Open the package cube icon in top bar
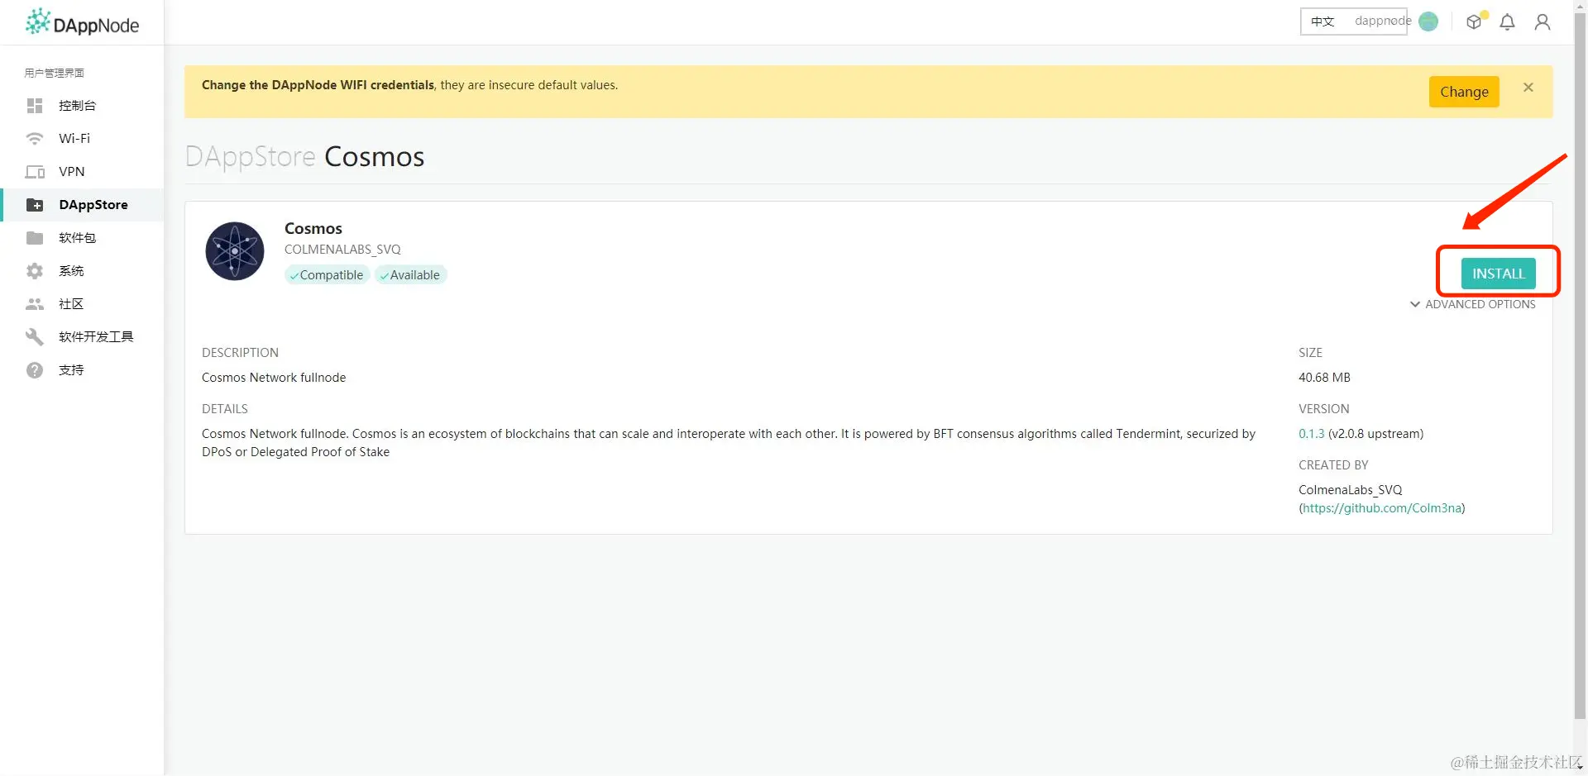The width and height of the screenshot is (1588, 776). [x=1476, y=21]
